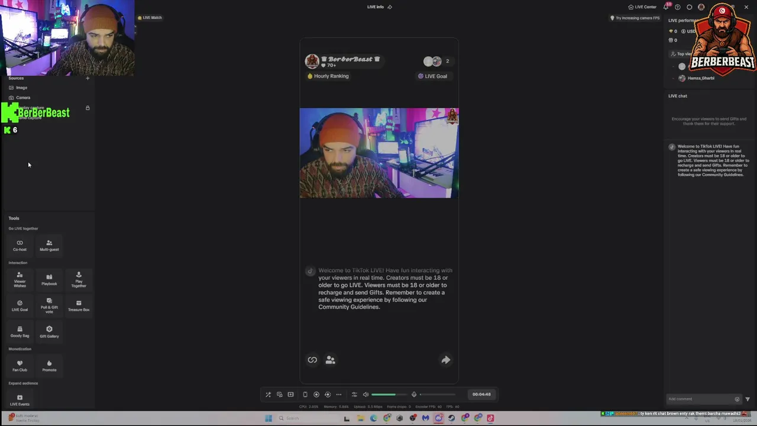Viewport: 757px width, 426px height.
Task: Click the BerberBeast profile in preview
Action: coord(343,61)
